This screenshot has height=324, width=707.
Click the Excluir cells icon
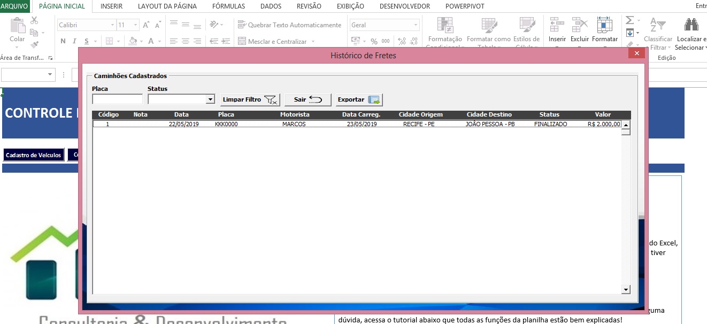pyautogui.click(x=580, y=25)
